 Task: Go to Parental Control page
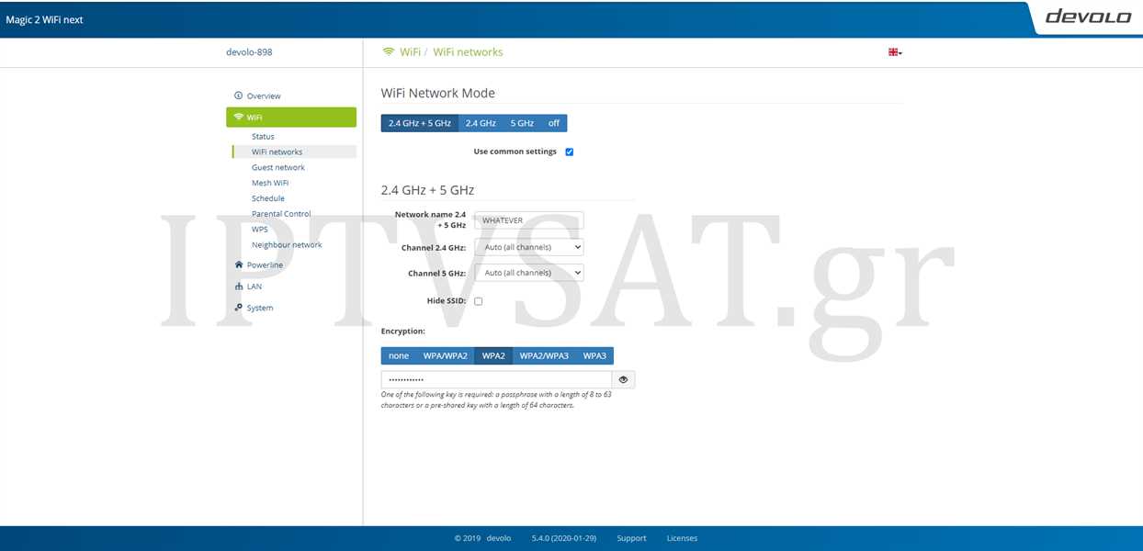coord(281,214)
